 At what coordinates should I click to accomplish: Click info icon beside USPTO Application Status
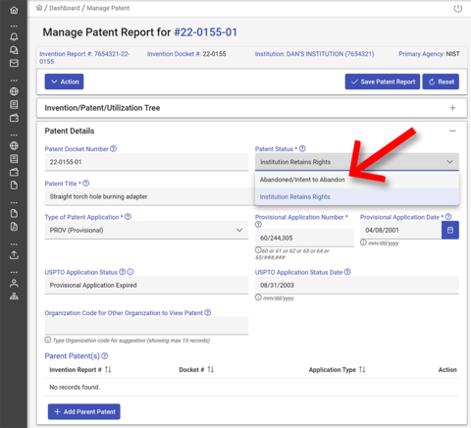131,272
